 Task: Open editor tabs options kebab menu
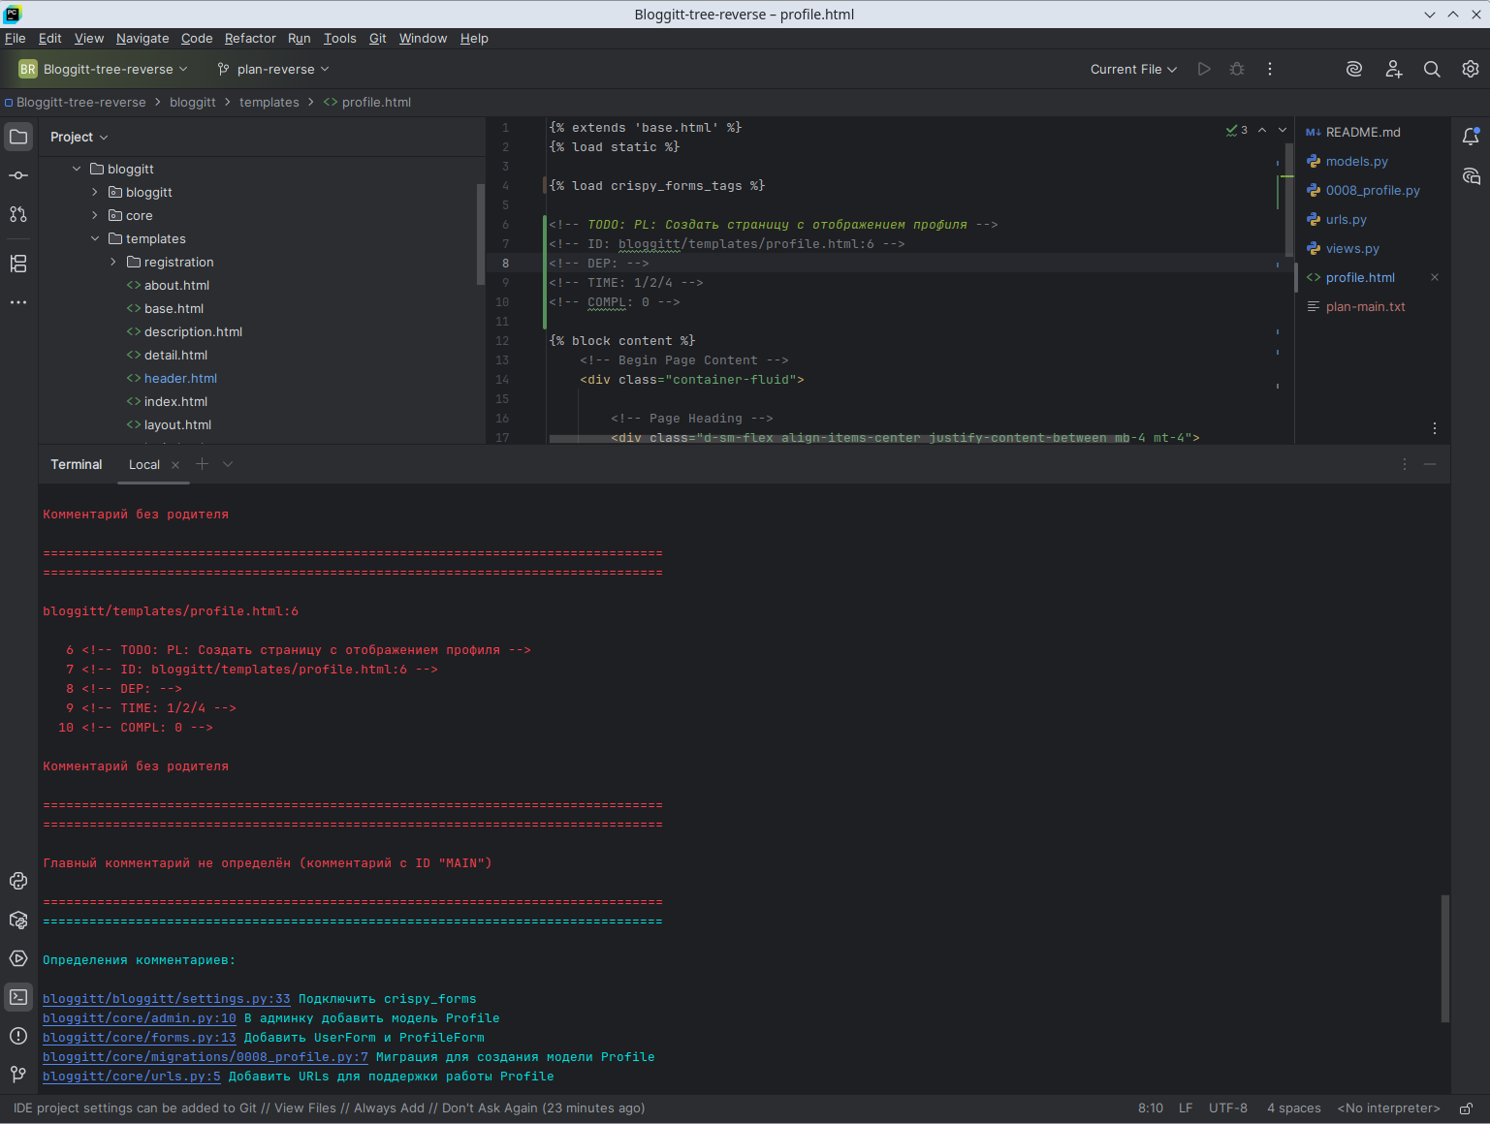(x=1435, y=428)
